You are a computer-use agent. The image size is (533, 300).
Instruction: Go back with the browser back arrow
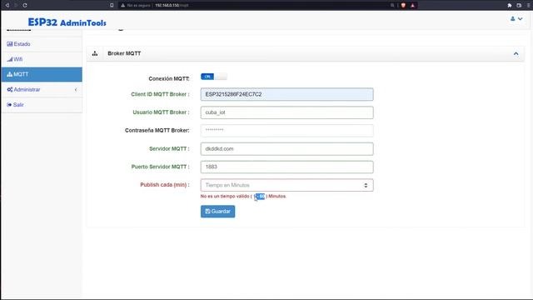[x=7, y=5]
